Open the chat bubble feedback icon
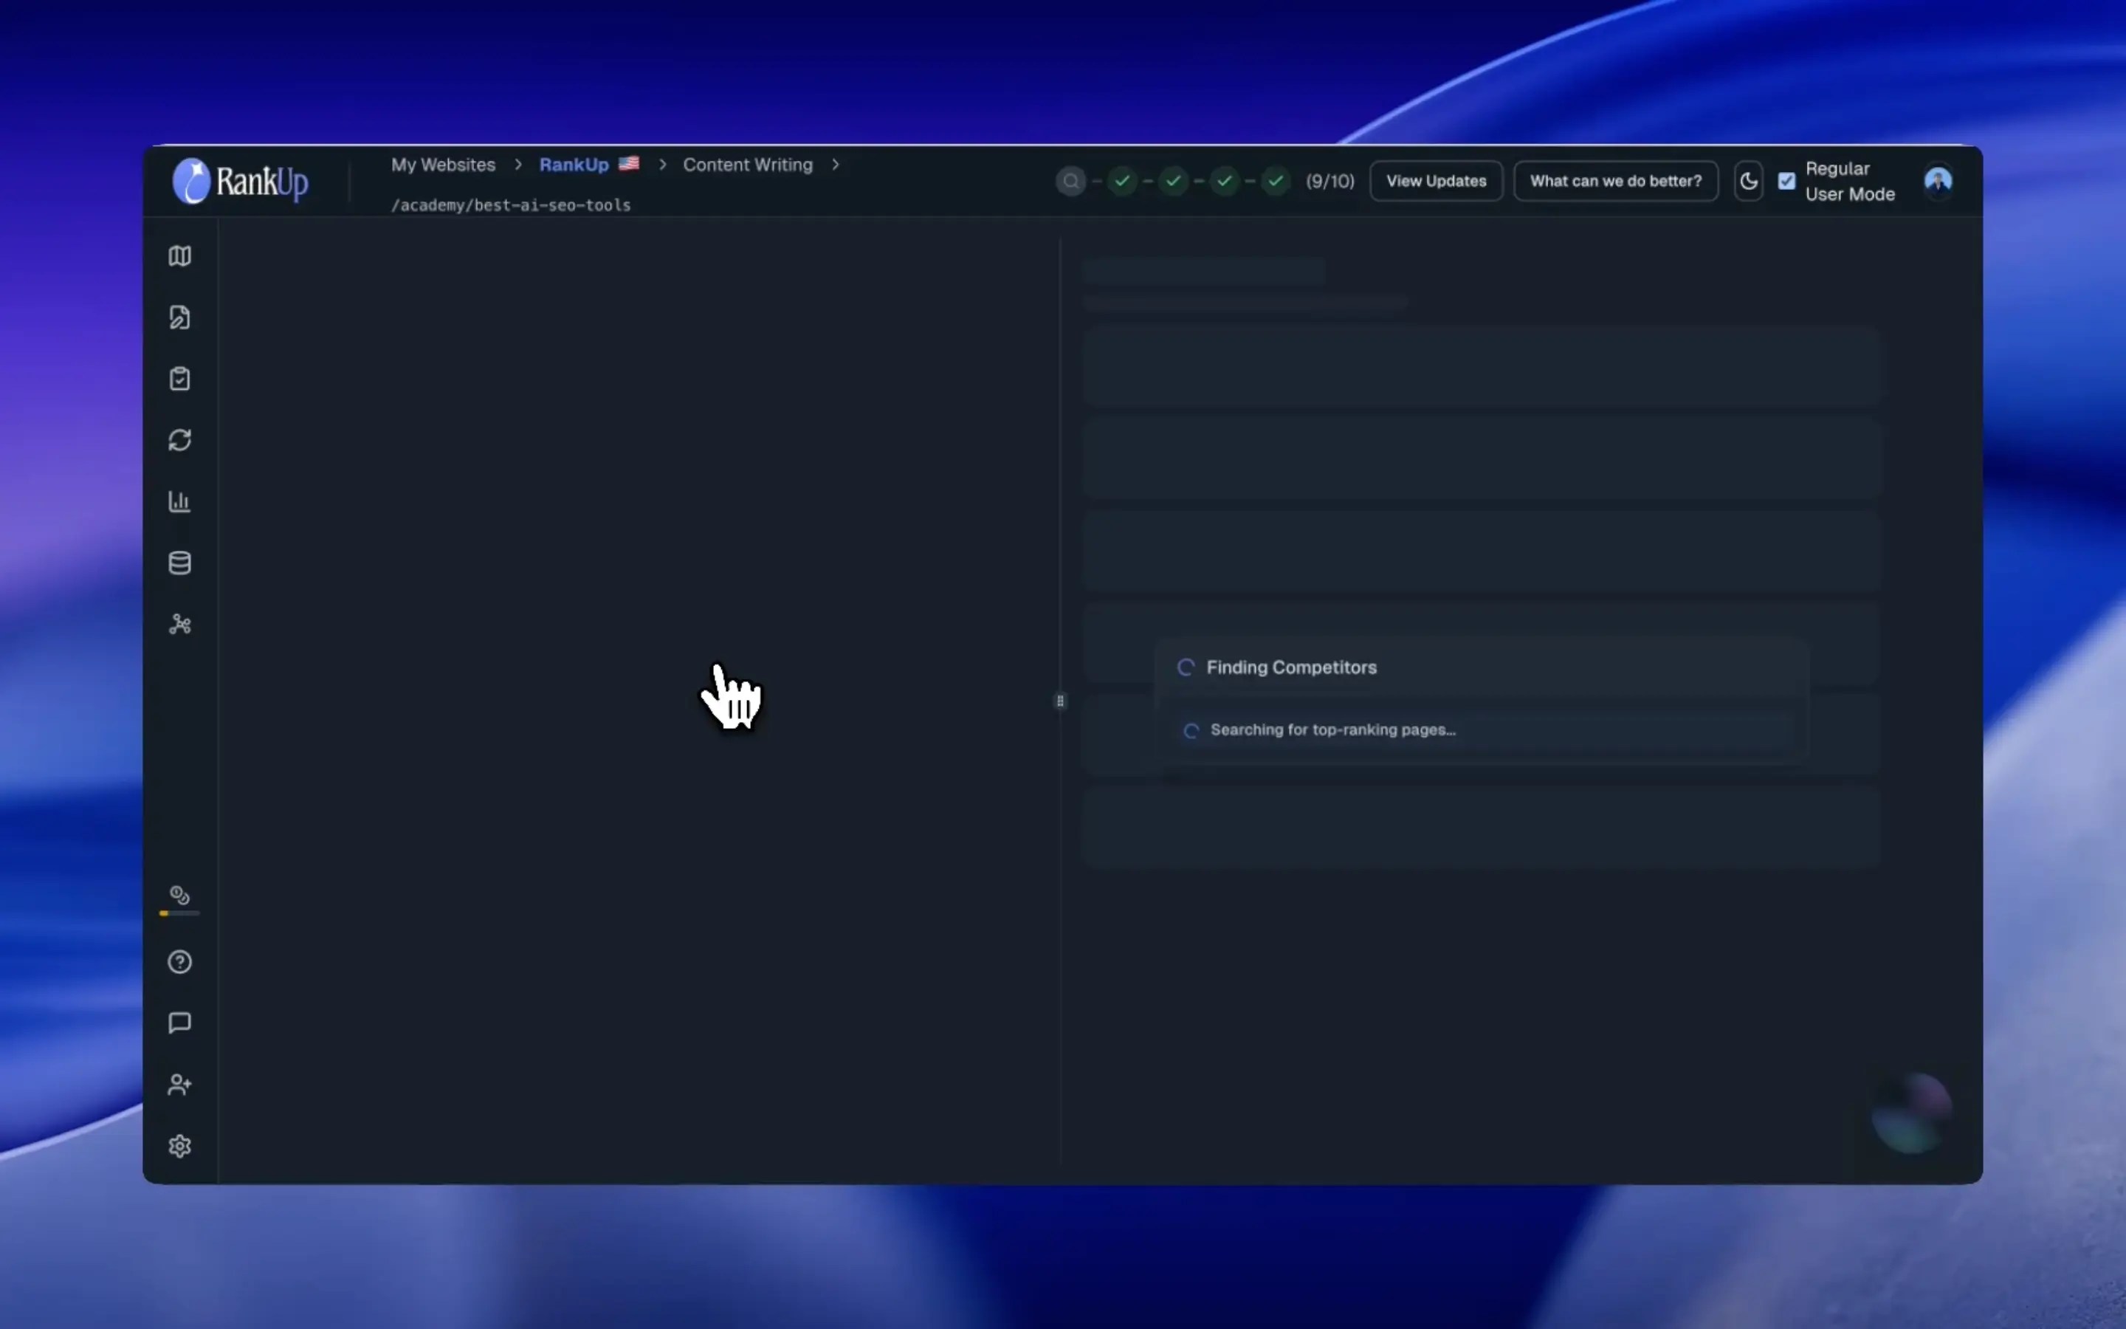Viewport: 2126px width, 1329px height. tap(180, 1023)
